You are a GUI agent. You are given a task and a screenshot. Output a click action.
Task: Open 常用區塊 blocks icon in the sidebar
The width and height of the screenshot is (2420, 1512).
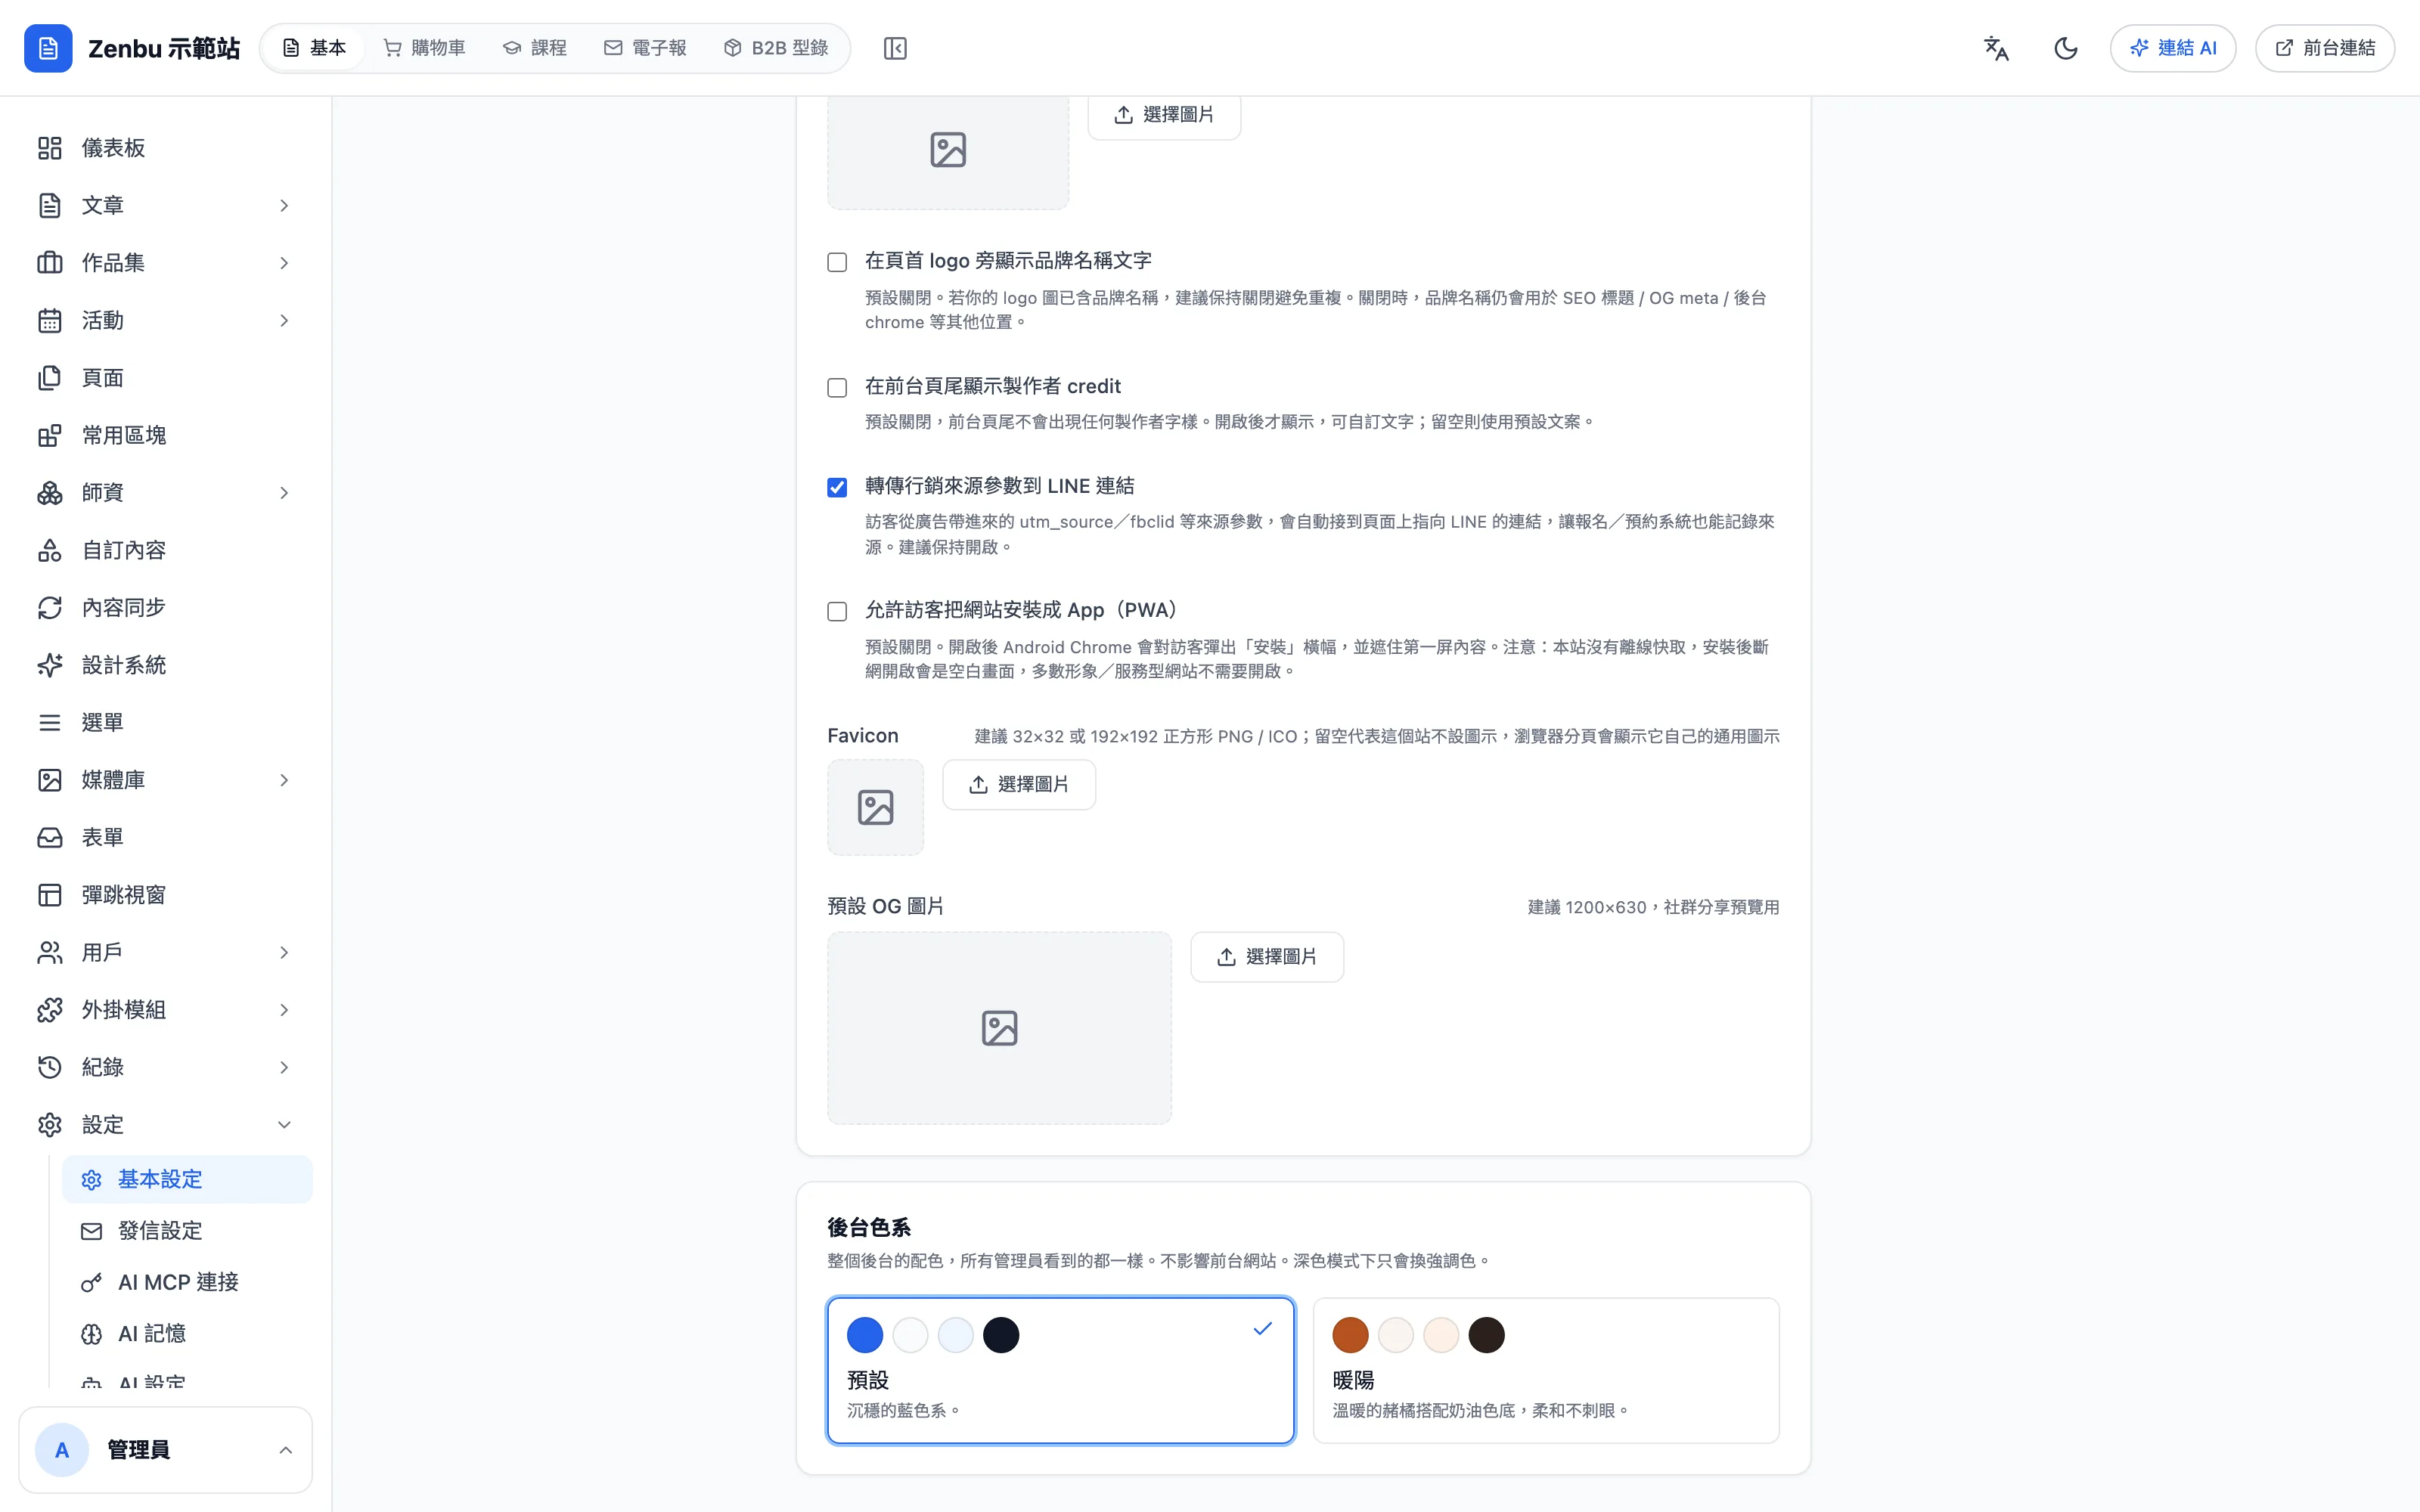pos(50,435)
